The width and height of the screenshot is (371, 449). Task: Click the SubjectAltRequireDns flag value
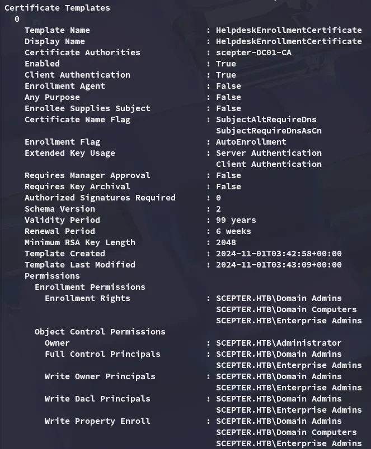[x=266, y=120]
